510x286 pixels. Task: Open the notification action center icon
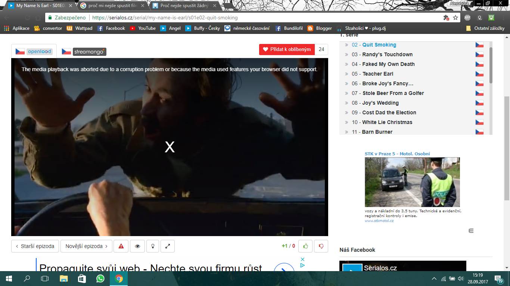click(x=498, y=279)
